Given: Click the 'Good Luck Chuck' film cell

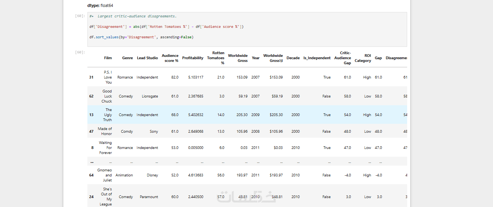Looking at the screenshot, I should (107, 96).
